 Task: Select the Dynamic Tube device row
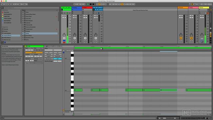(40, 38)
